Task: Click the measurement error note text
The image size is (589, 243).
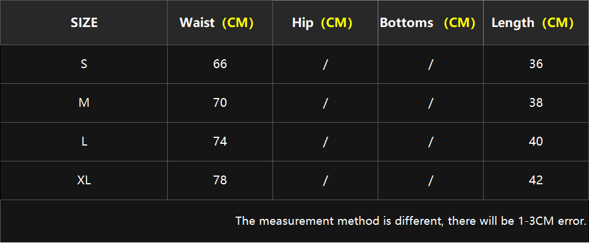Action: [x=411, y=221]
